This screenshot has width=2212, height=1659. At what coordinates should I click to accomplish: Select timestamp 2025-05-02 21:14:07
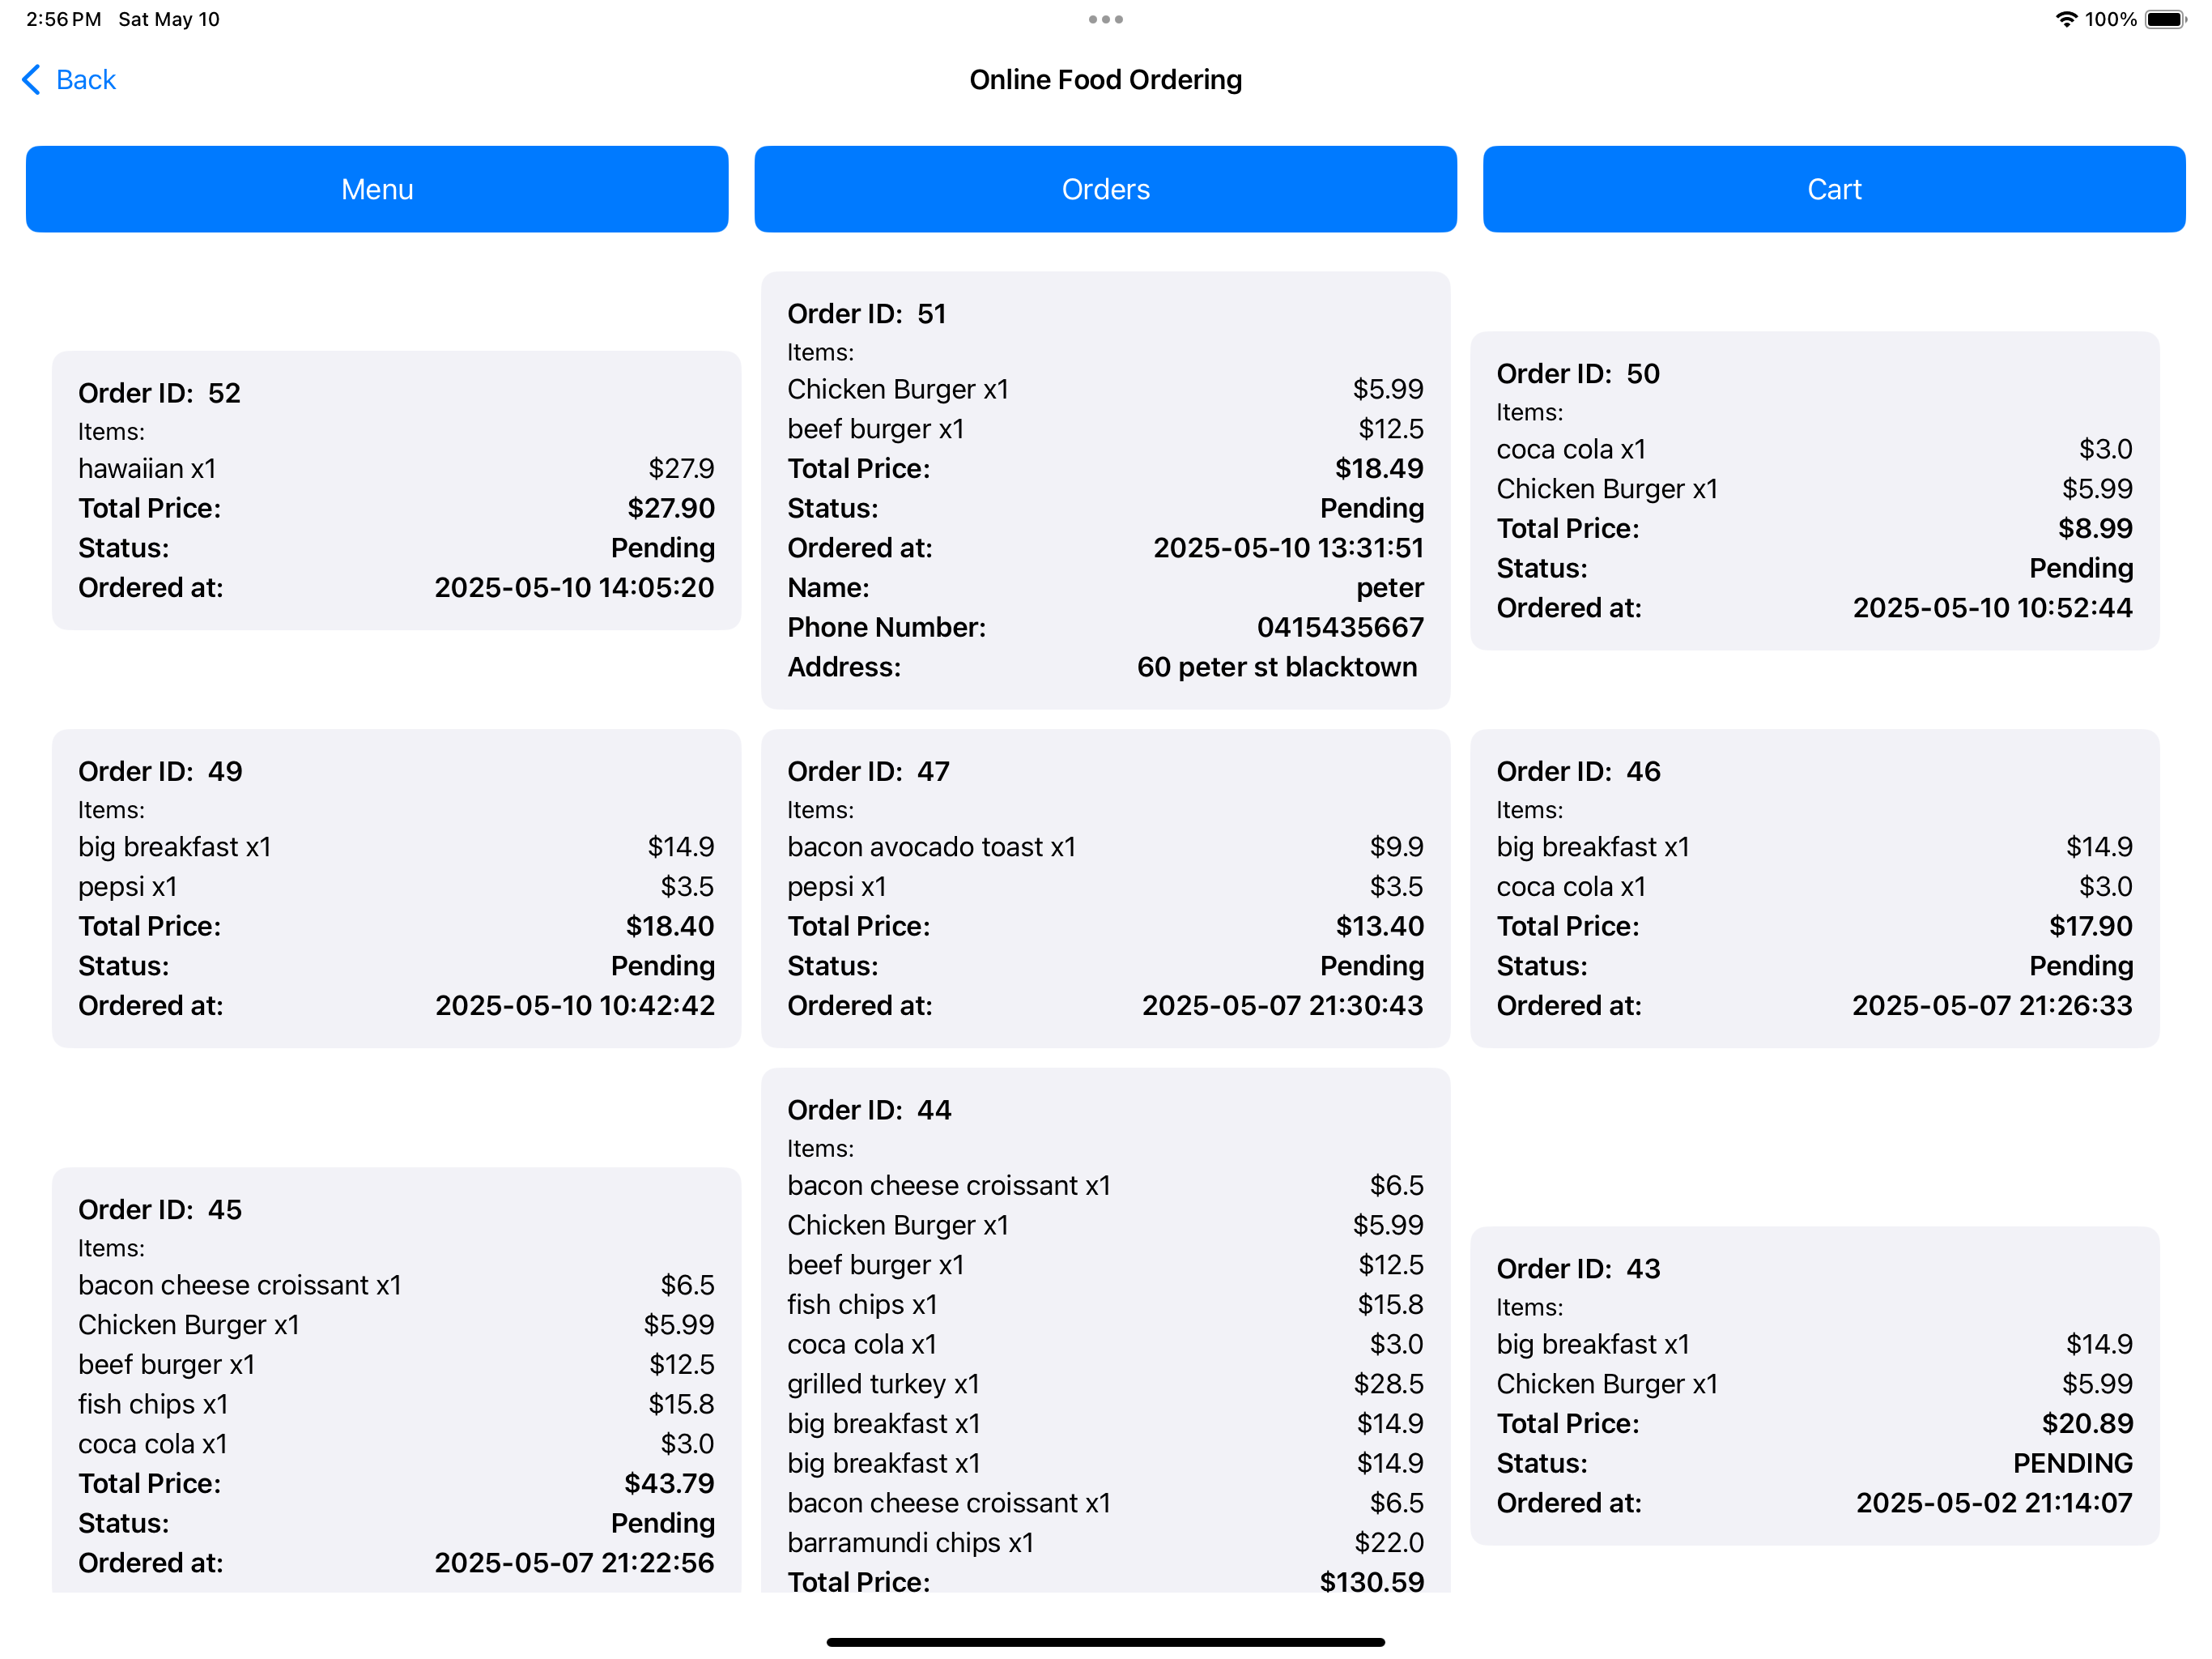(1995, 1503)
